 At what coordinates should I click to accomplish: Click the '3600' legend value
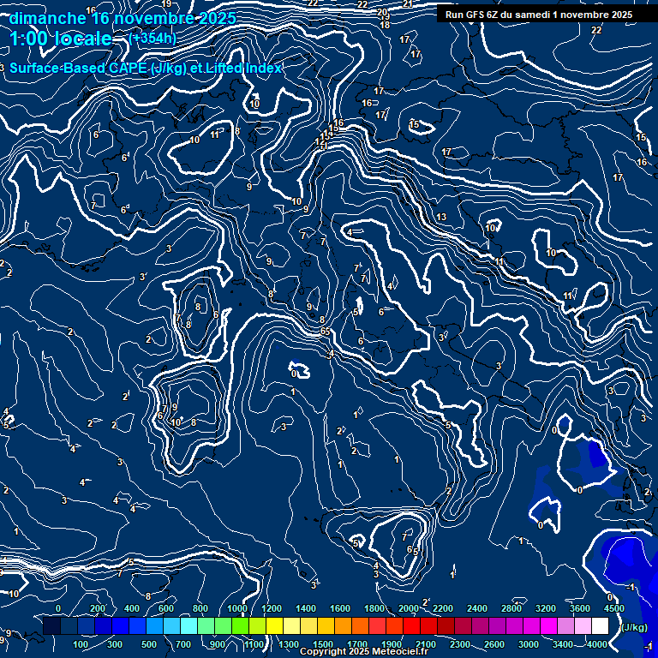580,608
